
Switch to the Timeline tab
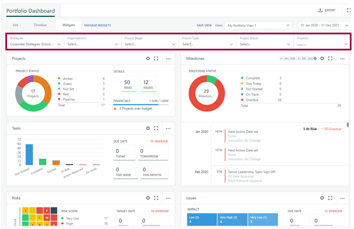pyautogui.click(x=40, y=25)
